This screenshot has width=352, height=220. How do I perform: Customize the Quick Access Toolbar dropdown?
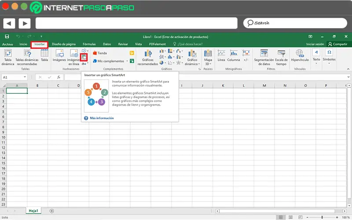pos(41,37)
